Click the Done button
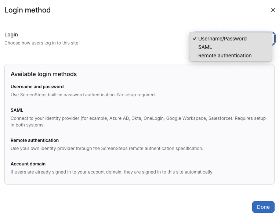 (x=263, y=207)
